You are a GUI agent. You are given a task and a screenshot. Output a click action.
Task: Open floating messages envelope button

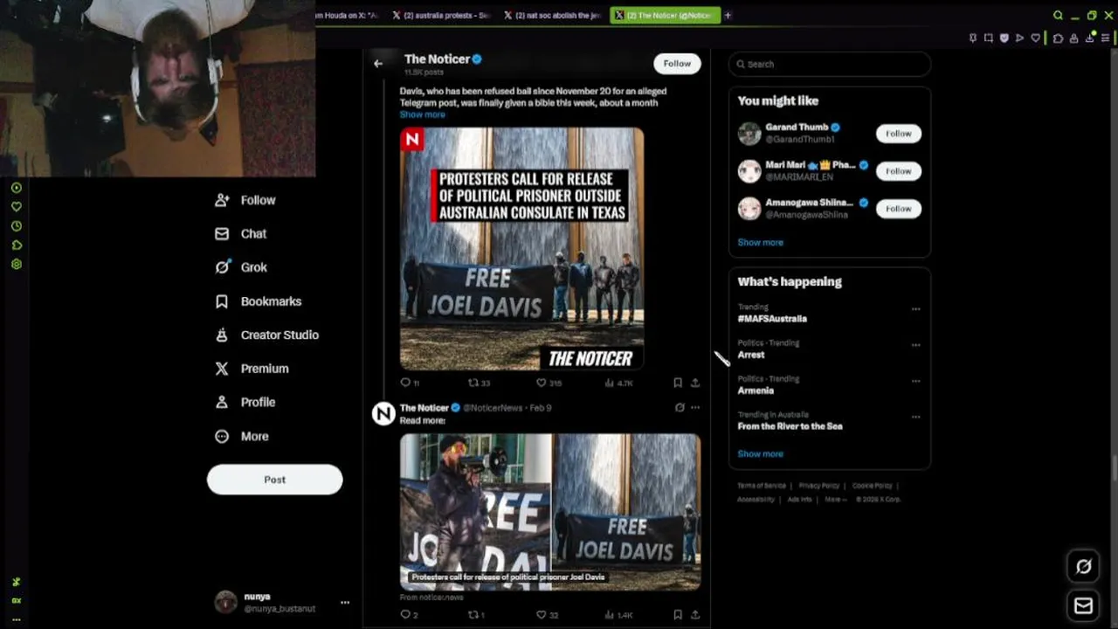tap(1084, 605)
